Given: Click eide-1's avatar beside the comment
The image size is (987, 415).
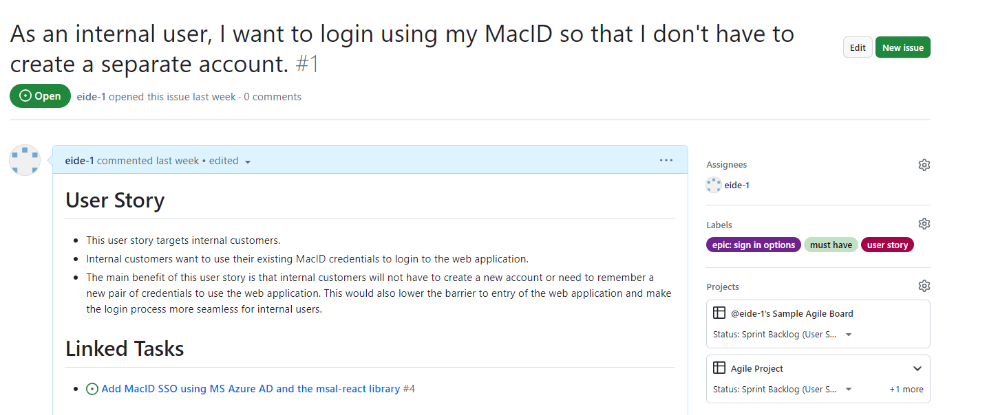Looking at the screenshot, I should point(24,160).
